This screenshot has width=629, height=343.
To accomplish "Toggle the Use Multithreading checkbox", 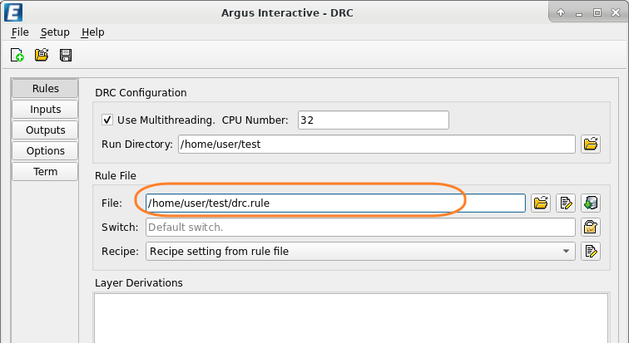I will coord(107,120).
